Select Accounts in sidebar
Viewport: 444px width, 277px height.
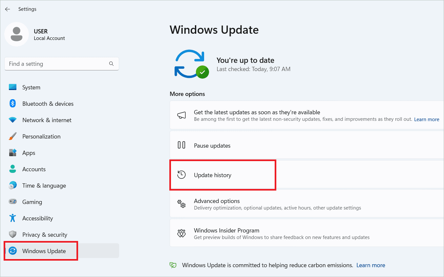pos(62,169)
